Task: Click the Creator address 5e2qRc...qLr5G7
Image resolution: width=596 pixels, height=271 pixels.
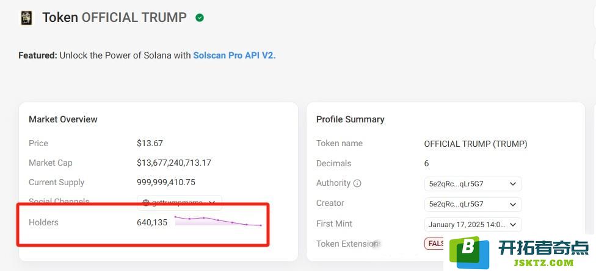Action: (x=456, y=204)
